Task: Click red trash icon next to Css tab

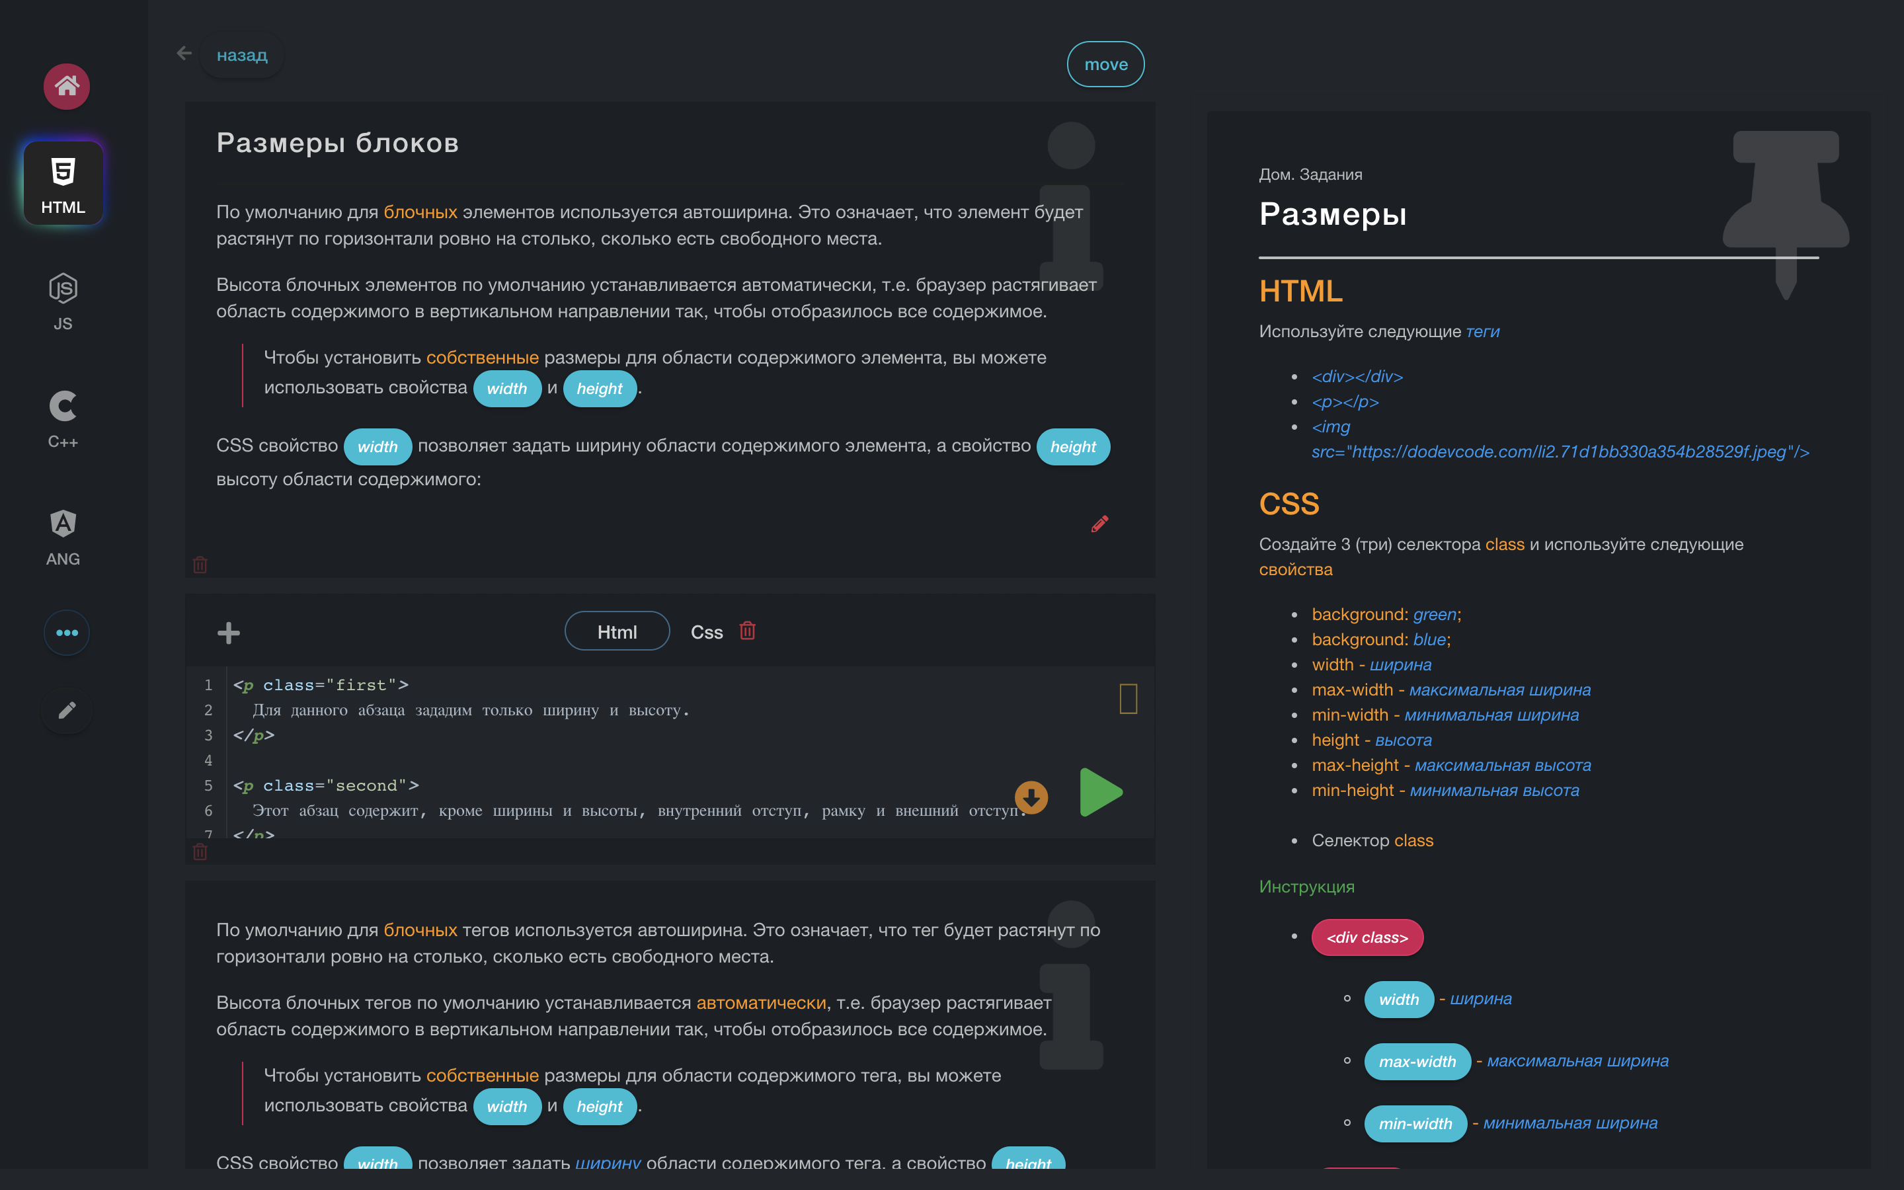Action: click(x=748, y=631)
